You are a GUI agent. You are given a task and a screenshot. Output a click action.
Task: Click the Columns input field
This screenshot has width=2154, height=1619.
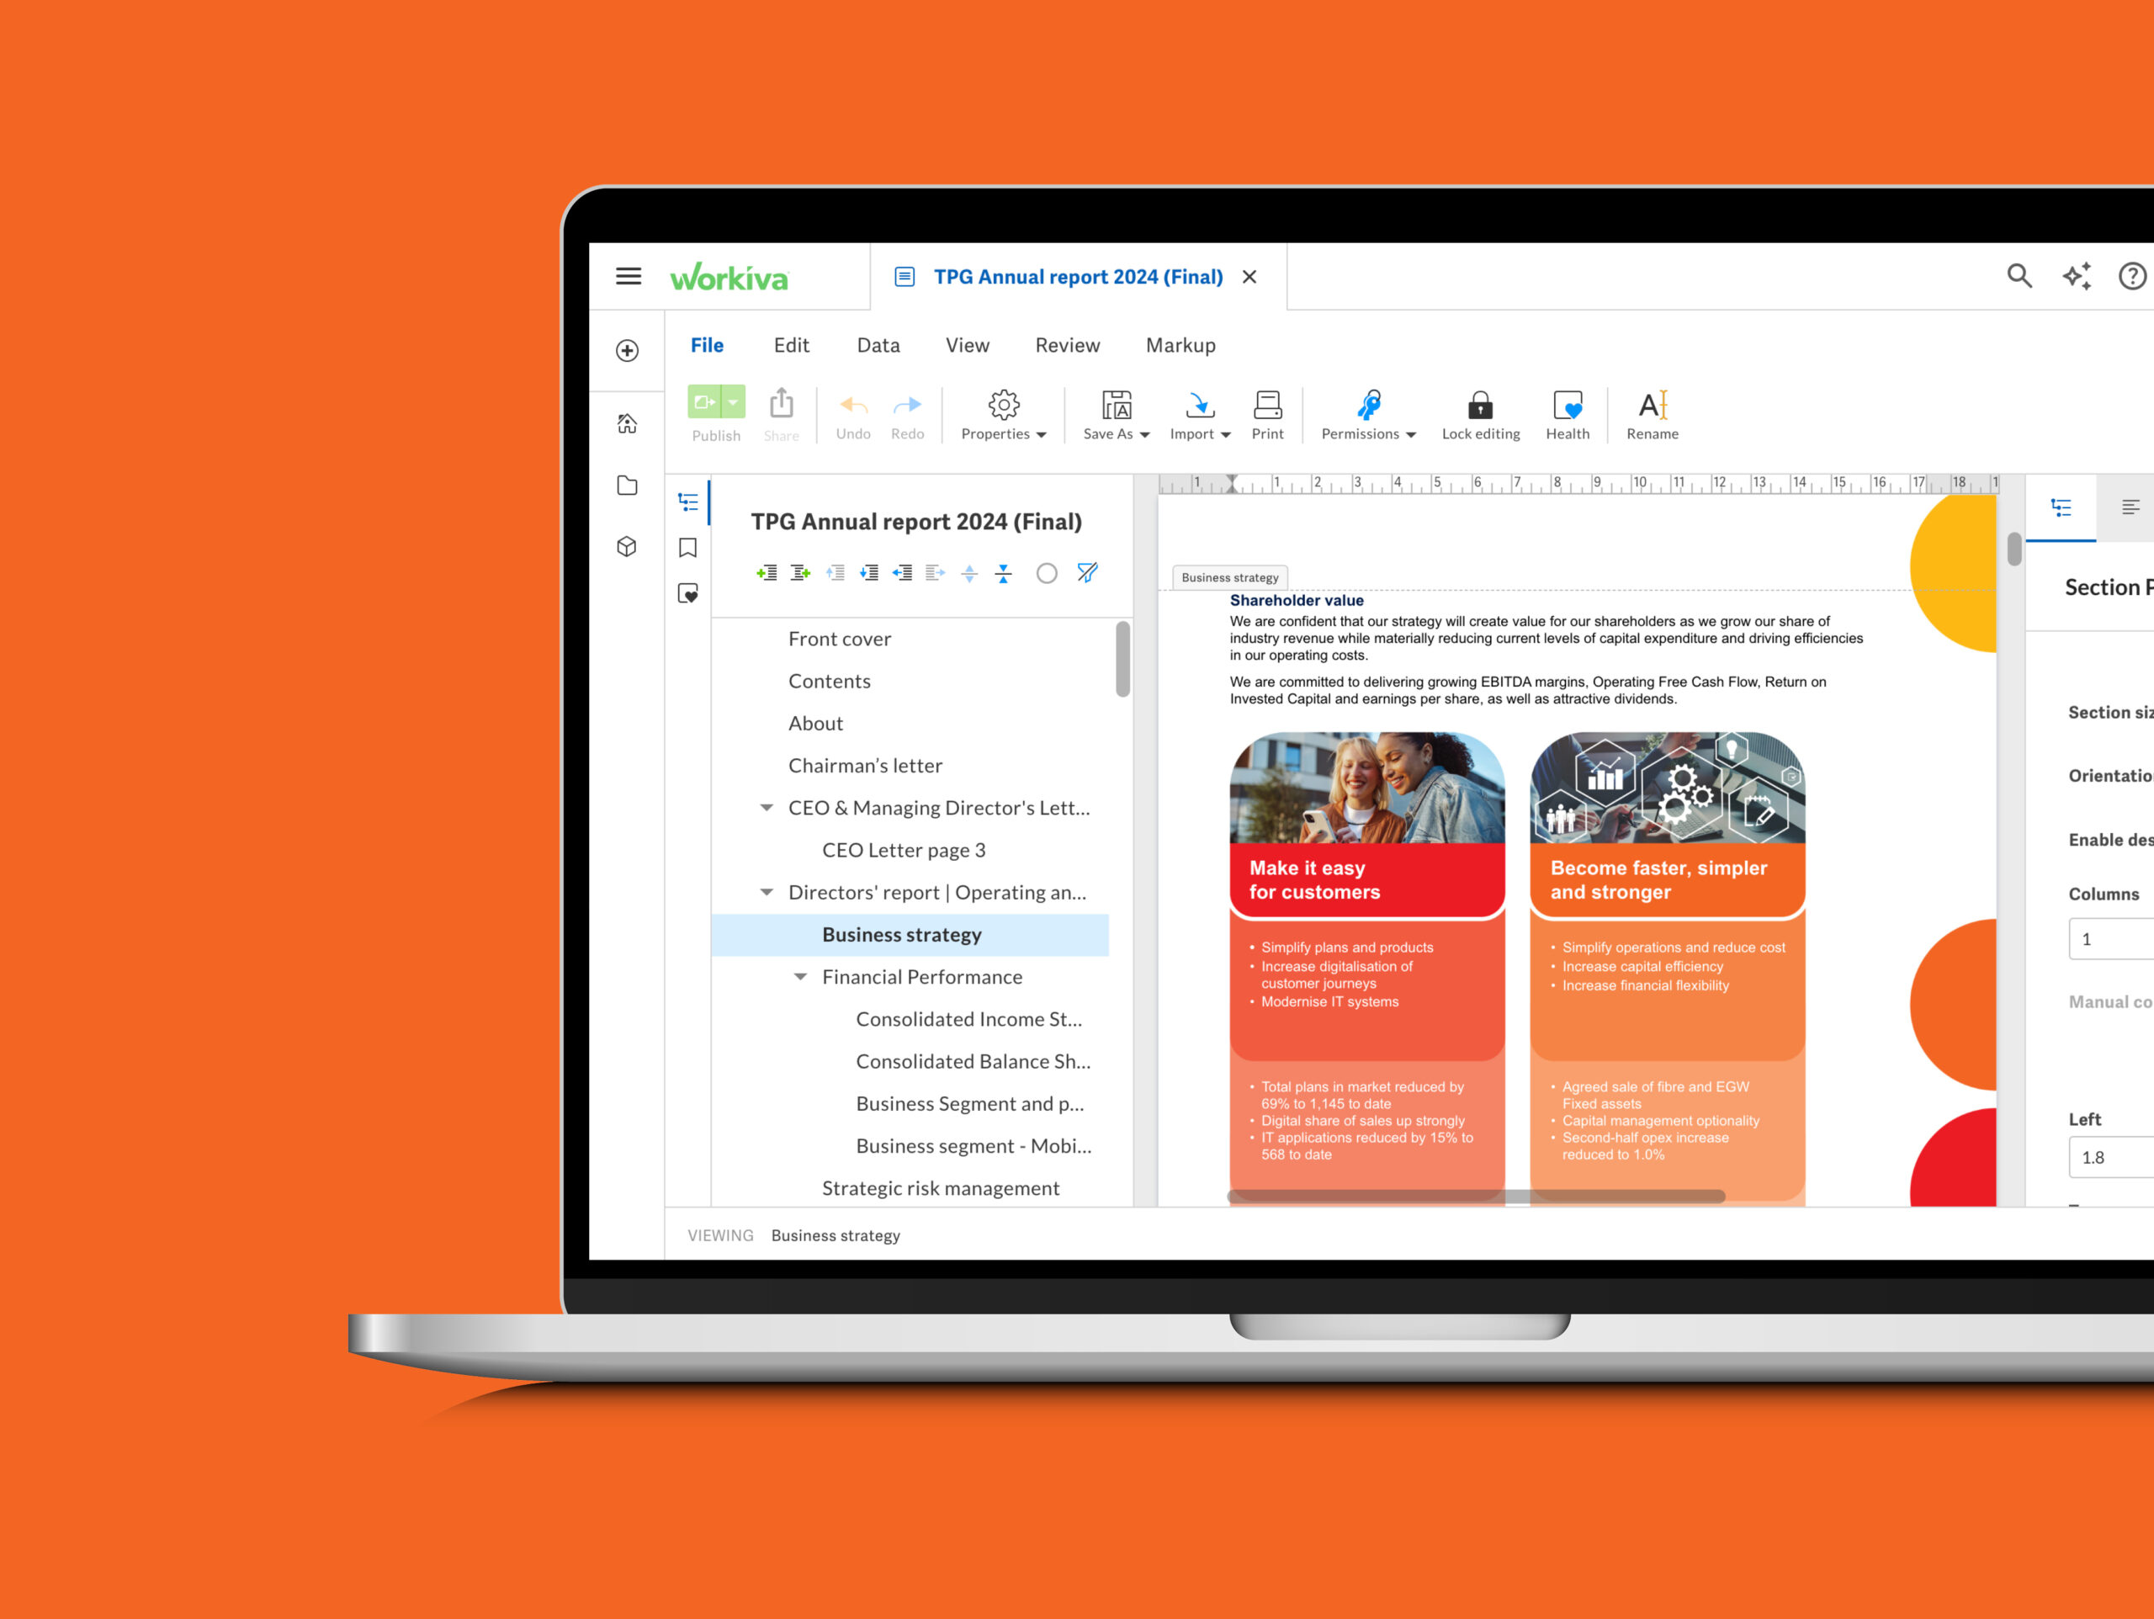point(2109,939)
